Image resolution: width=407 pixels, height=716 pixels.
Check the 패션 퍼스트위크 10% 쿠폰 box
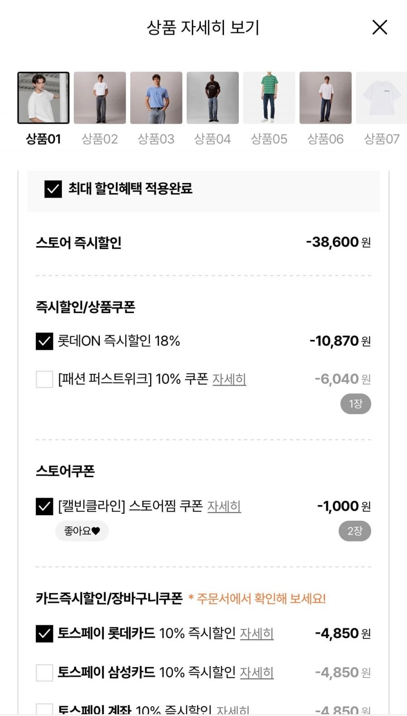(x=44, y=379)
